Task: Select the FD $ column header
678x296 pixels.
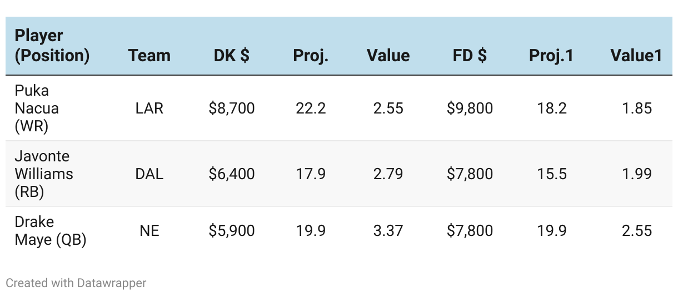Action: click(x=470, y=56)
